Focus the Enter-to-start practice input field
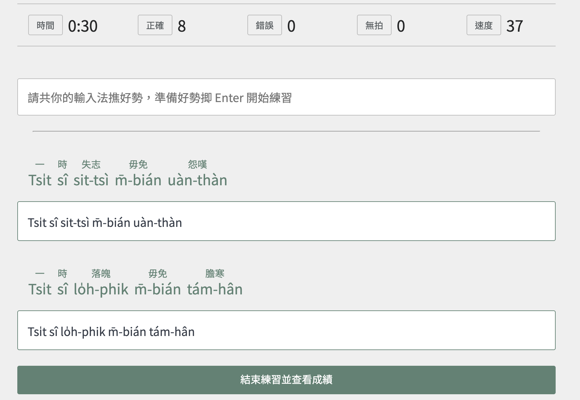This screenshot has width=580, height=400. click(286, 97)
